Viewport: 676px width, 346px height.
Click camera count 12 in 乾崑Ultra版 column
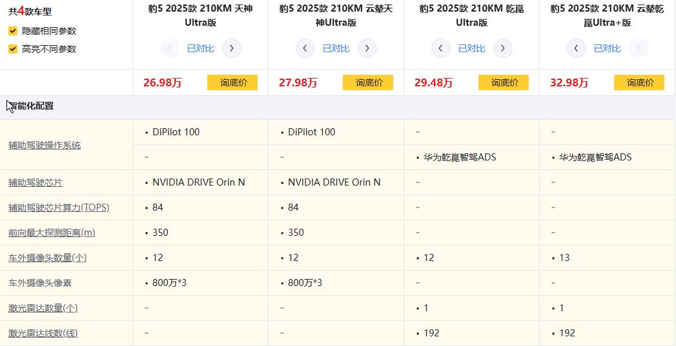pyautogui.click(x=429, y=258)
